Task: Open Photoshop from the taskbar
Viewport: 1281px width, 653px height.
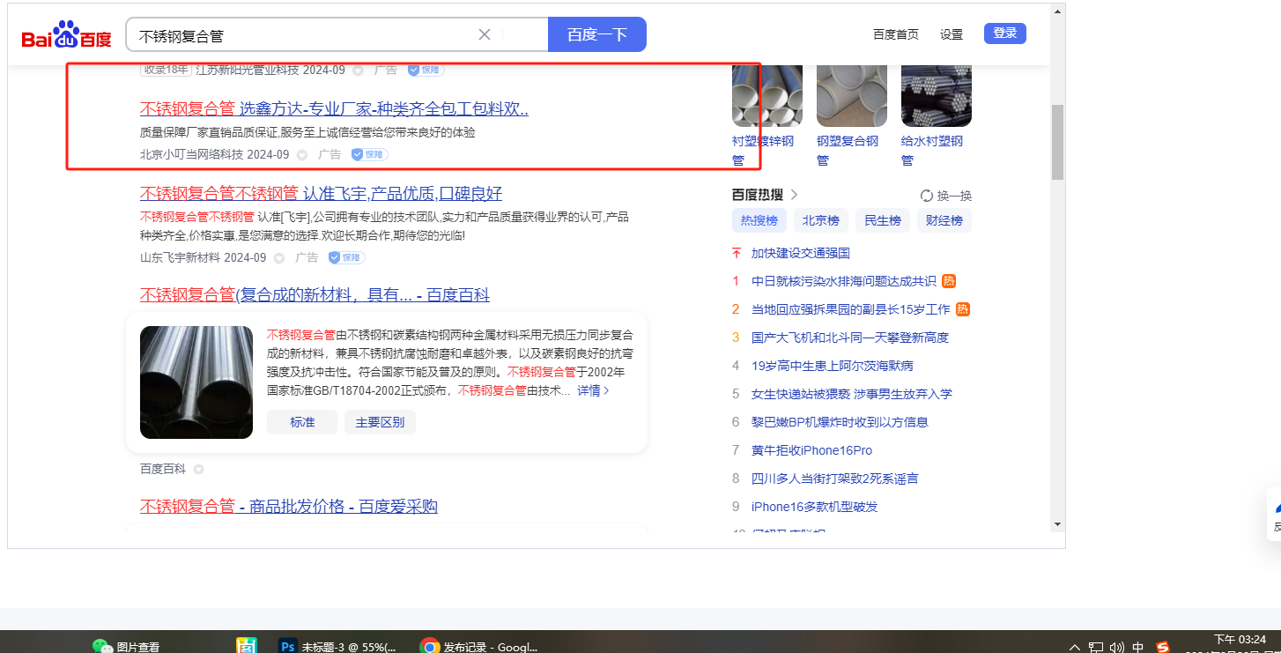Action: click(287, 646)
